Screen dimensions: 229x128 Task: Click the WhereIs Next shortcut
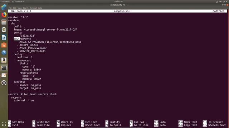tap(214, 125)
